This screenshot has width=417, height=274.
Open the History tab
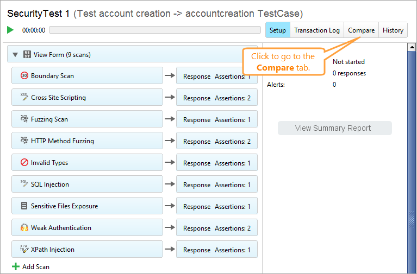point(393,30)
